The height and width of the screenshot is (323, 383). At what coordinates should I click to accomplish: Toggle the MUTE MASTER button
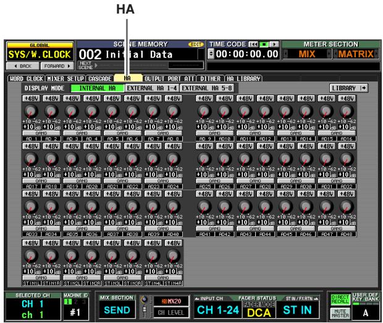click(340, 313)
